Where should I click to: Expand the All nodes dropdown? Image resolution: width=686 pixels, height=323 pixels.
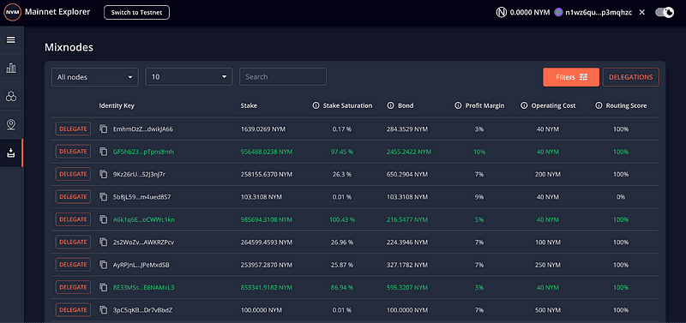point(95,77)
